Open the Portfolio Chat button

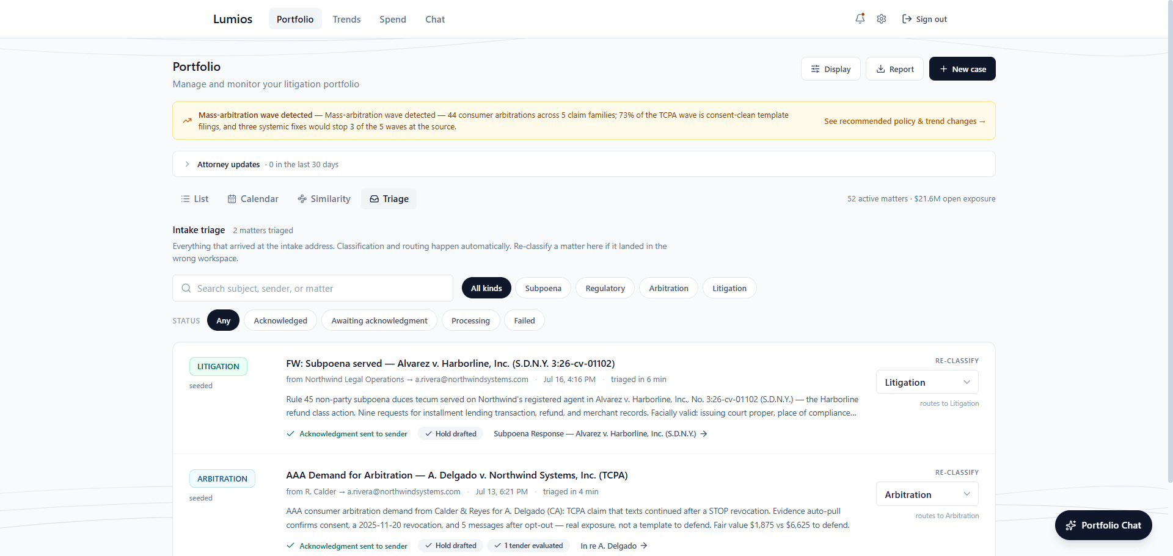(1103, 525)
